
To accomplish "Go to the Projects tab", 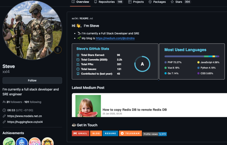I will click(x=136, y=2).
